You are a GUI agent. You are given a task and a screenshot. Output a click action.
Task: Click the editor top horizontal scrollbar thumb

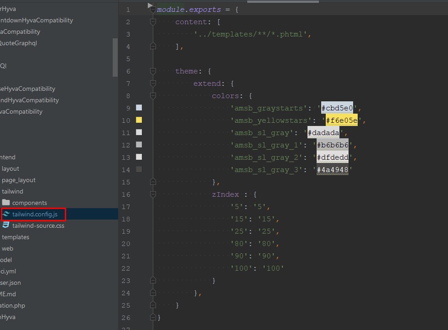coord(283,1)
